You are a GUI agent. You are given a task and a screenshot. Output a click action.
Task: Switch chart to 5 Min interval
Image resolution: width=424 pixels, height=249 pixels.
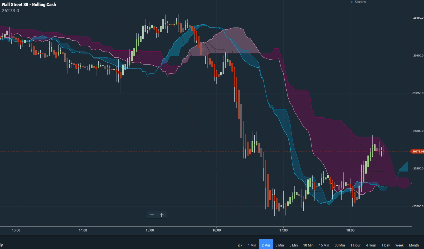tap(293, 245)
